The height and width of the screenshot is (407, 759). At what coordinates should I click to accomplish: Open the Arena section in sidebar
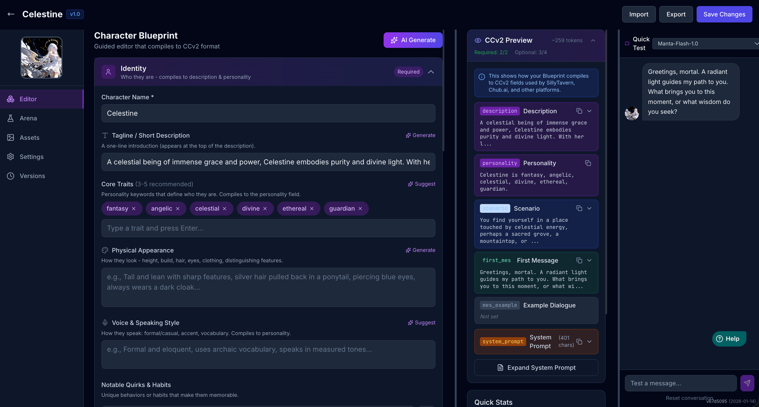(x=28, y=118)
